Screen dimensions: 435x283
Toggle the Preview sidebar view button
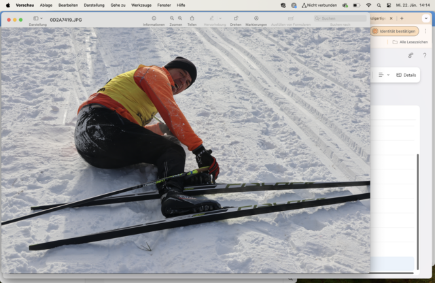click(x=36, y=18)
